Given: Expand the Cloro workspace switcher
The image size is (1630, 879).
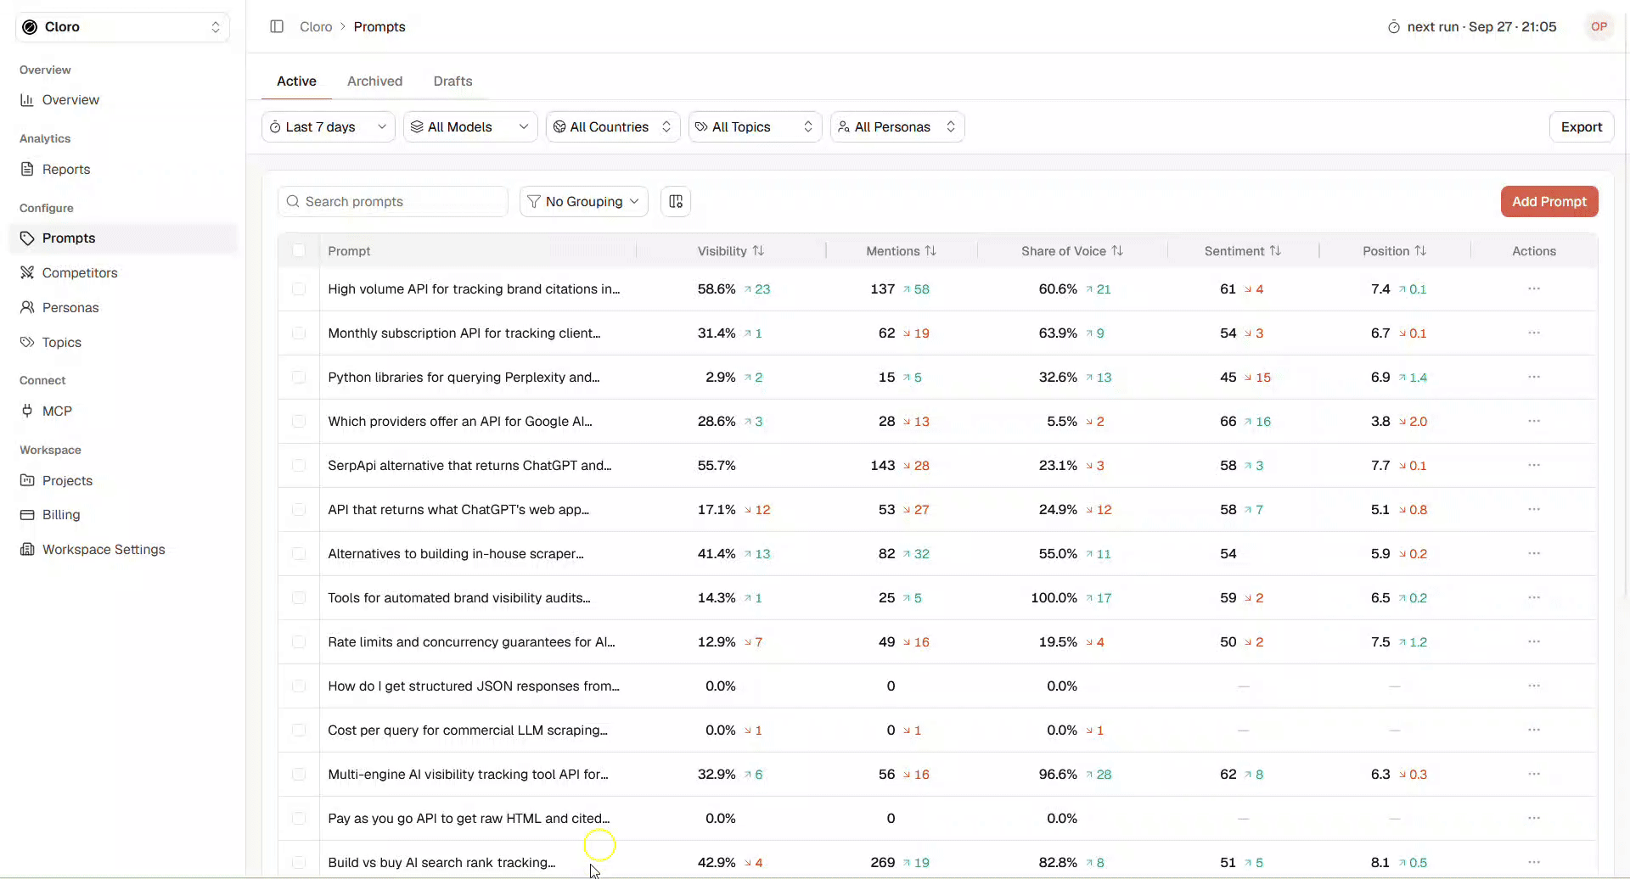Looking at the screenshot, I should point(122,27).
